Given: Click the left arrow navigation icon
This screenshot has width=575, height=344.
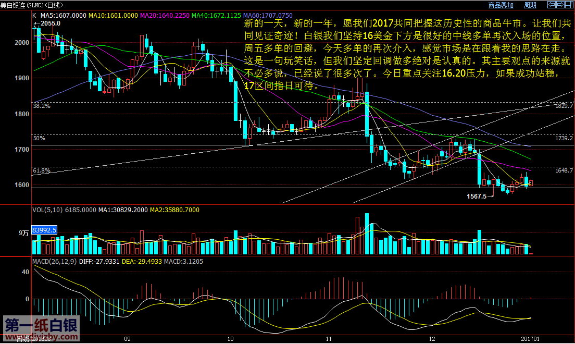Looking at the screenshot, I should [551, 5].
